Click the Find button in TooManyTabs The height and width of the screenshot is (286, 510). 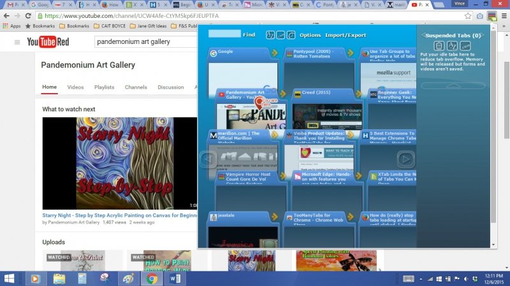click(x=249, y=34)
